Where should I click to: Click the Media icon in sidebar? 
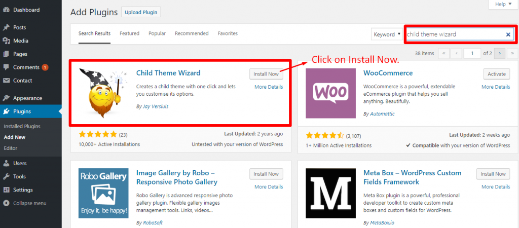[x=6, y=41]
